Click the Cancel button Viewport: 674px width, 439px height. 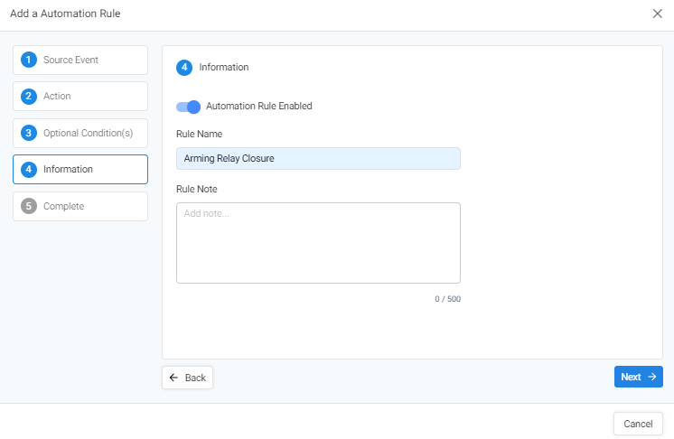(x=638, y=424)
